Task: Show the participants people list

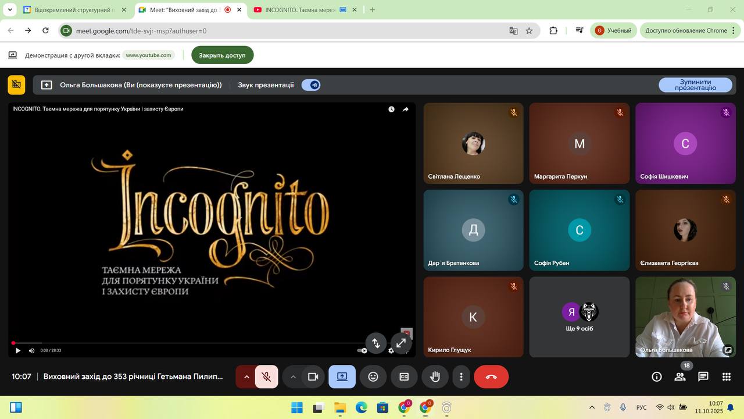Action: pos(679,377)
